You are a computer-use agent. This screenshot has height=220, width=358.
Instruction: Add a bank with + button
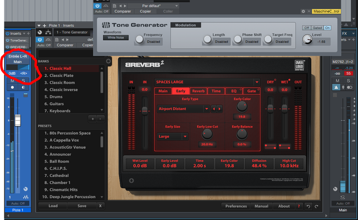92,119
